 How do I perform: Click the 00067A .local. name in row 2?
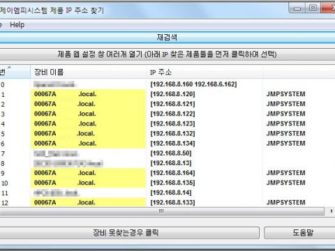click(65, 104)
